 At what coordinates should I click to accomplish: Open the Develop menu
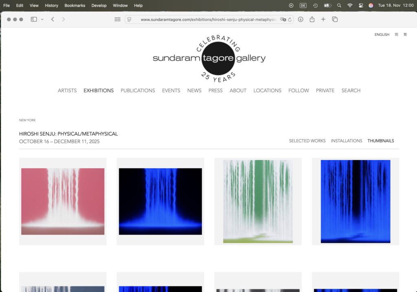click(99, 5)
